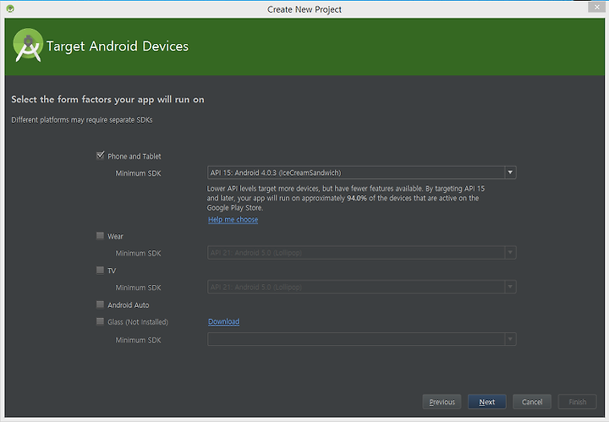Screen dimensions: 609x422
Task: Click the Download link for Glass
Action: [223, 321]
